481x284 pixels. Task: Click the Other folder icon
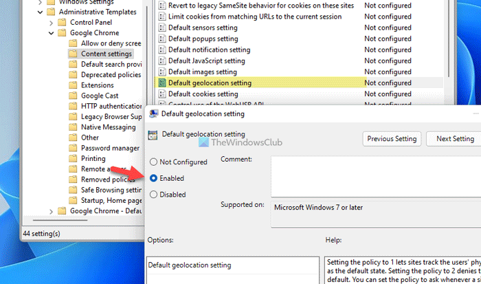[x=73, y=138]
